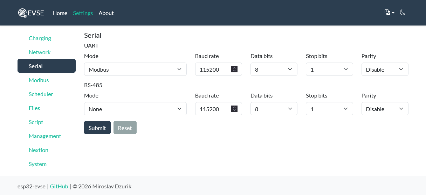Expand UART Data bits dropdown

274,69
